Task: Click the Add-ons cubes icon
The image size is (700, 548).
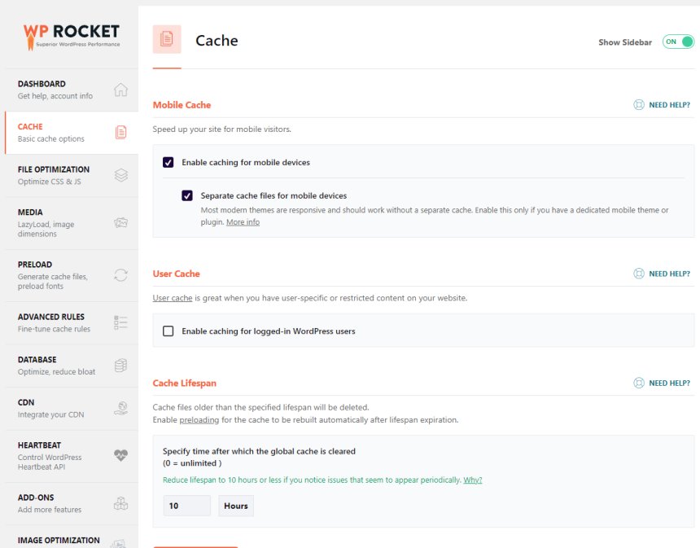Action: pyautogui.click(x=120, y=503)
